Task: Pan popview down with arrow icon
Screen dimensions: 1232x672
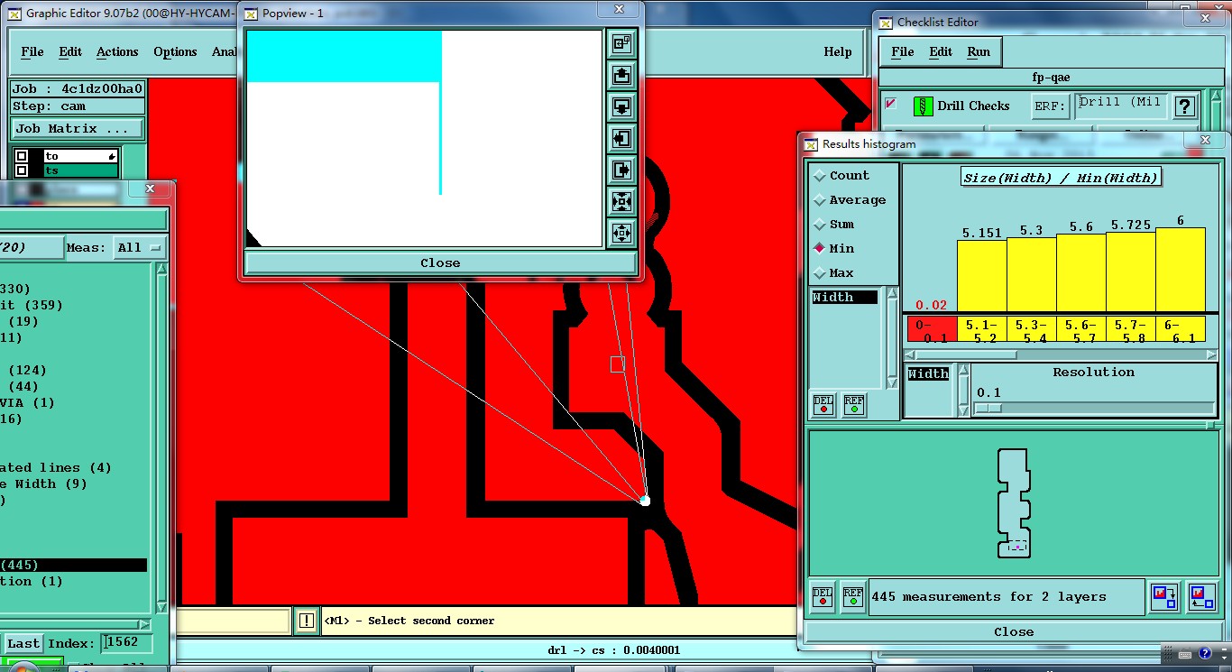Action: pos(621,106)
